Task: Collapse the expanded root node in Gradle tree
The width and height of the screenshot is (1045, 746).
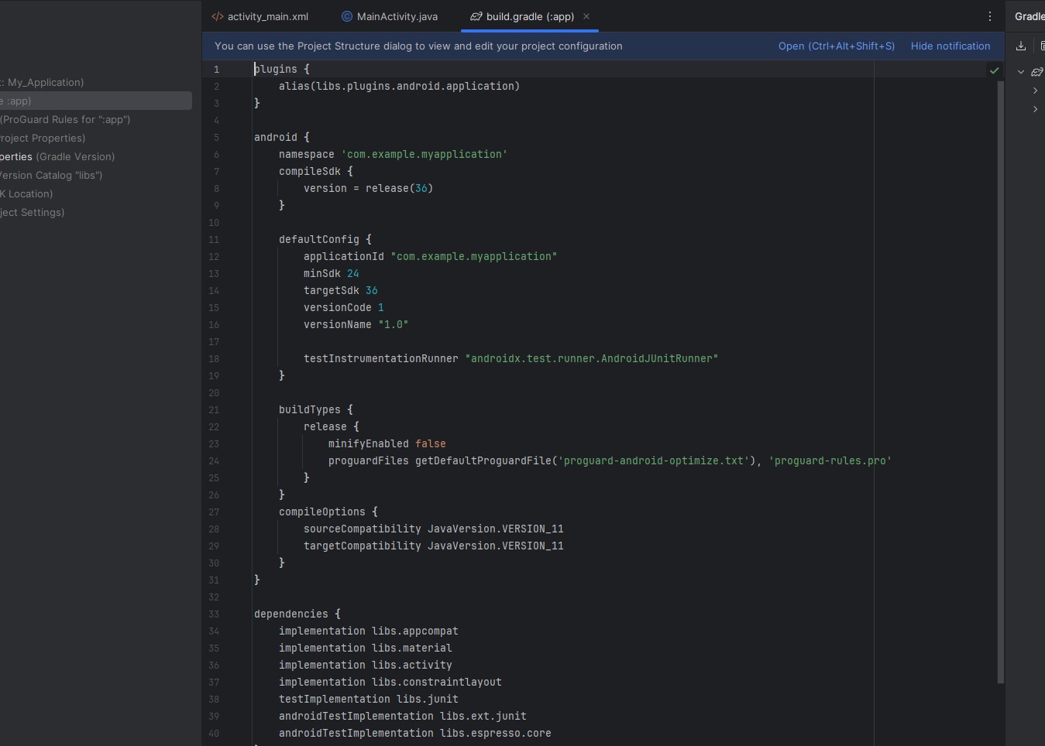Action: (x=1021, y=72)
